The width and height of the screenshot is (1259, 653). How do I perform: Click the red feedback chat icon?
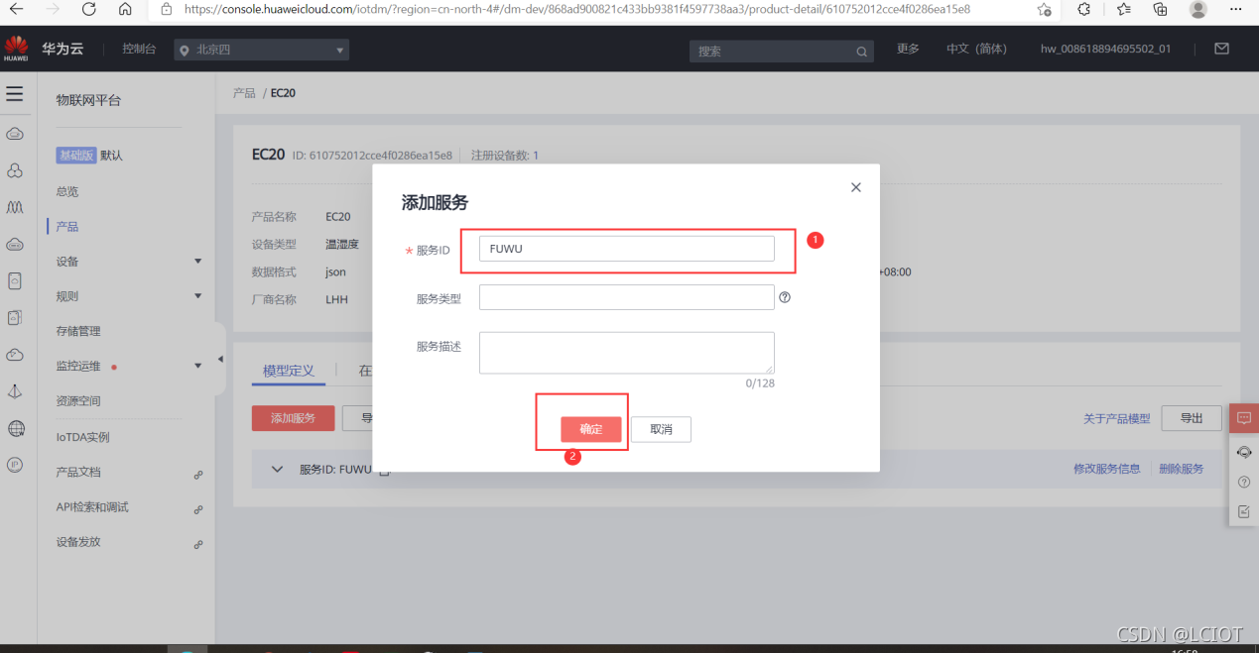point(1244,418)
